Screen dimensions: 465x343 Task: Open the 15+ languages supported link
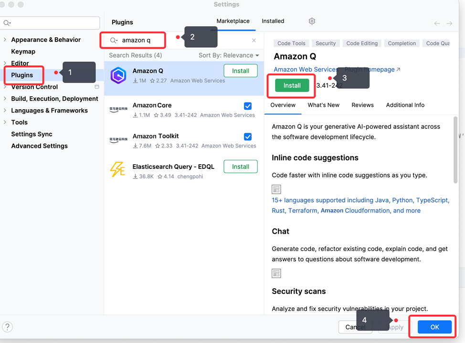(x=360, y=205)
